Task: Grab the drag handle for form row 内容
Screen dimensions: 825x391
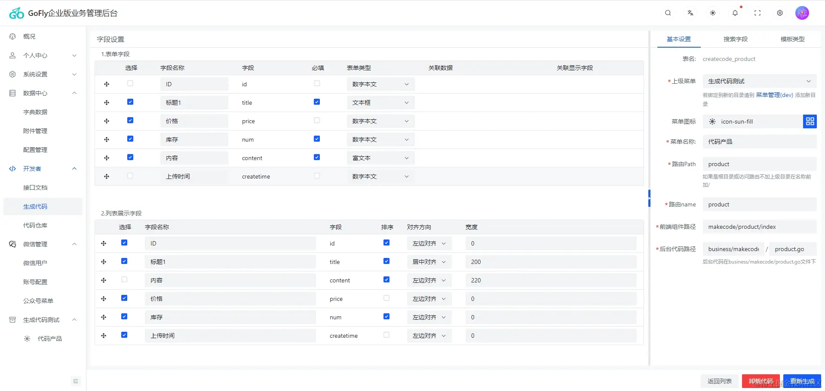Action: click(107, 158)
